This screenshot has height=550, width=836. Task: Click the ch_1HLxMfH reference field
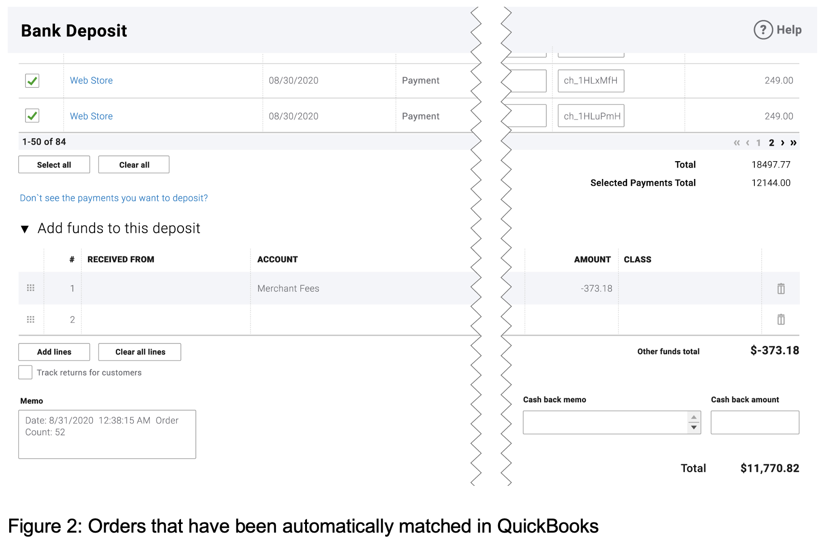[591, 81]
